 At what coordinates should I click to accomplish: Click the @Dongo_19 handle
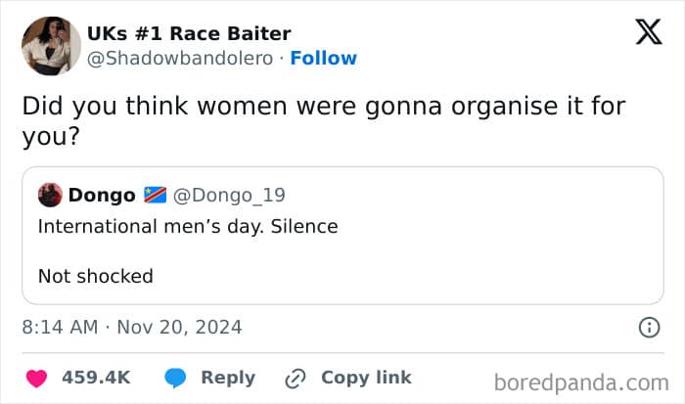(228, 196)
